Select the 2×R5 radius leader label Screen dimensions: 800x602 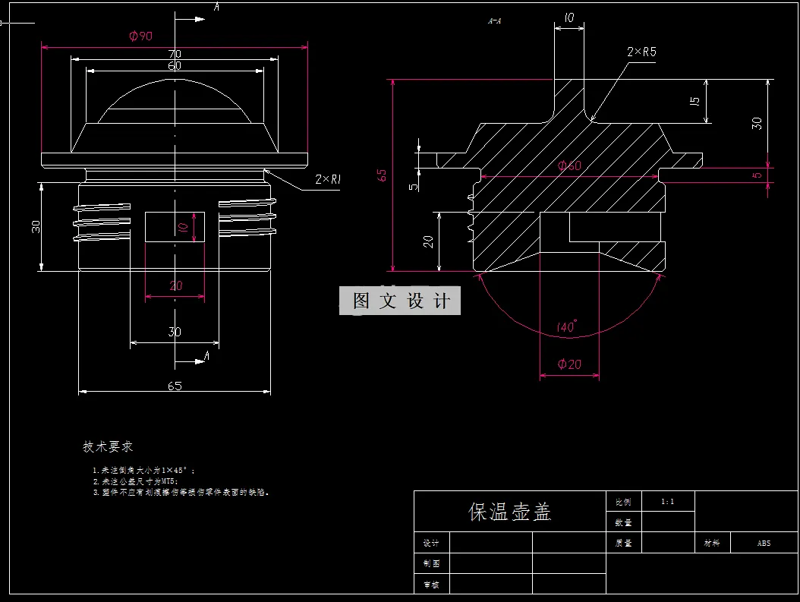[x=641, y=52]
